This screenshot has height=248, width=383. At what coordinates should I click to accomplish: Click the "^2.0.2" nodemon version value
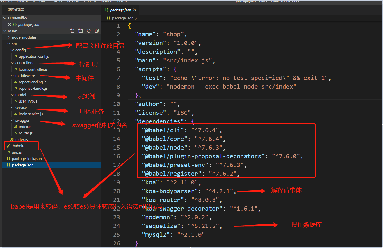click(195, 217)
